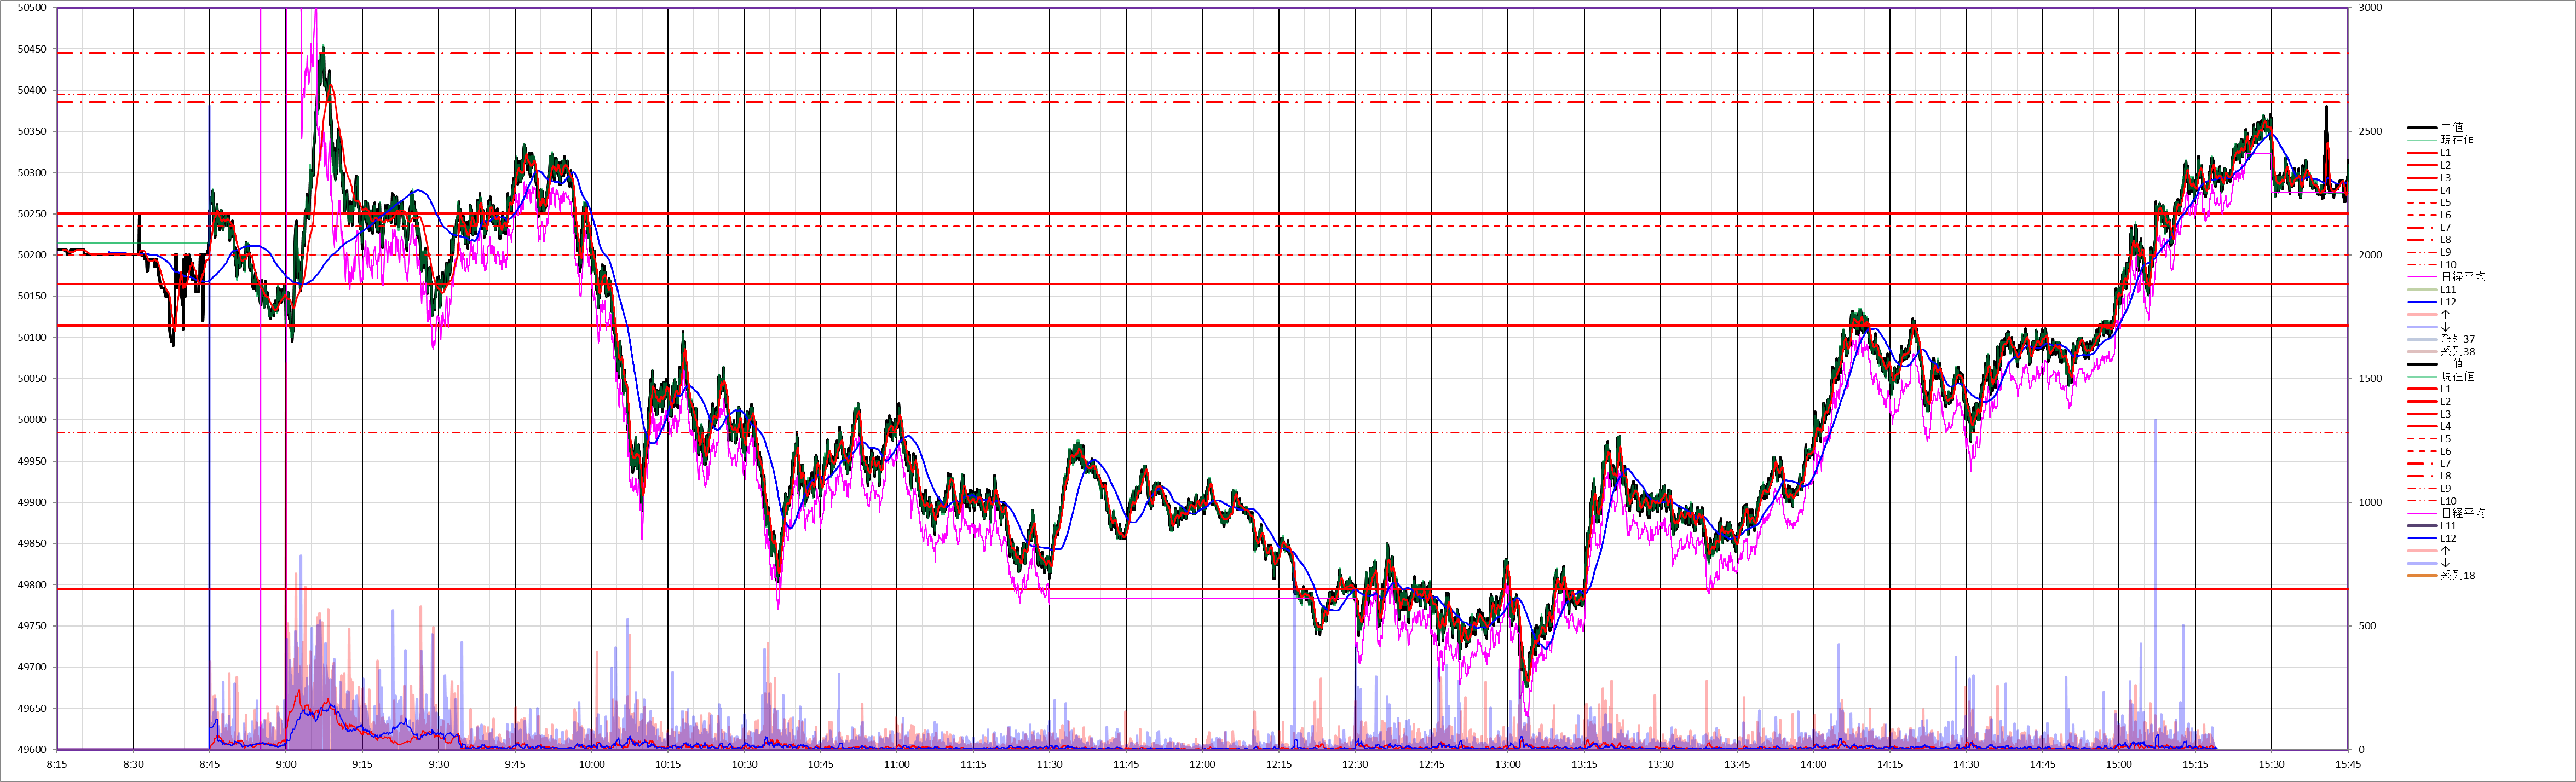Select the orange 系列18 legend entry
This screenshot has width=2576, height=782.
[2457, 575]
